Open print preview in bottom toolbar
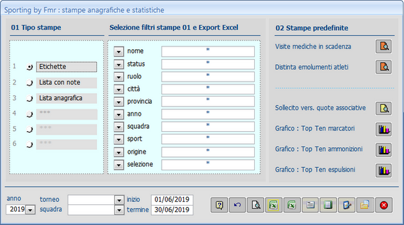This screenshot has height=225, width=404. pyautogui.click(x=255, y=205)
